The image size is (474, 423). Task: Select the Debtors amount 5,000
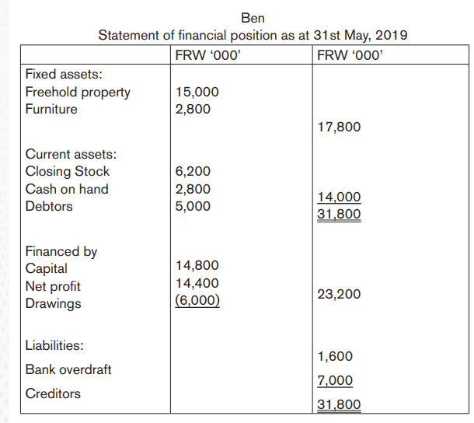coord(193,206)
